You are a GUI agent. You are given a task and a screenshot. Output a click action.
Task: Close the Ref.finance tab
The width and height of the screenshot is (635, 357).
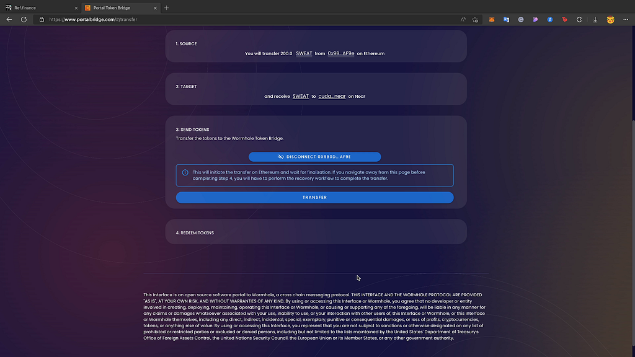point(76,8)
